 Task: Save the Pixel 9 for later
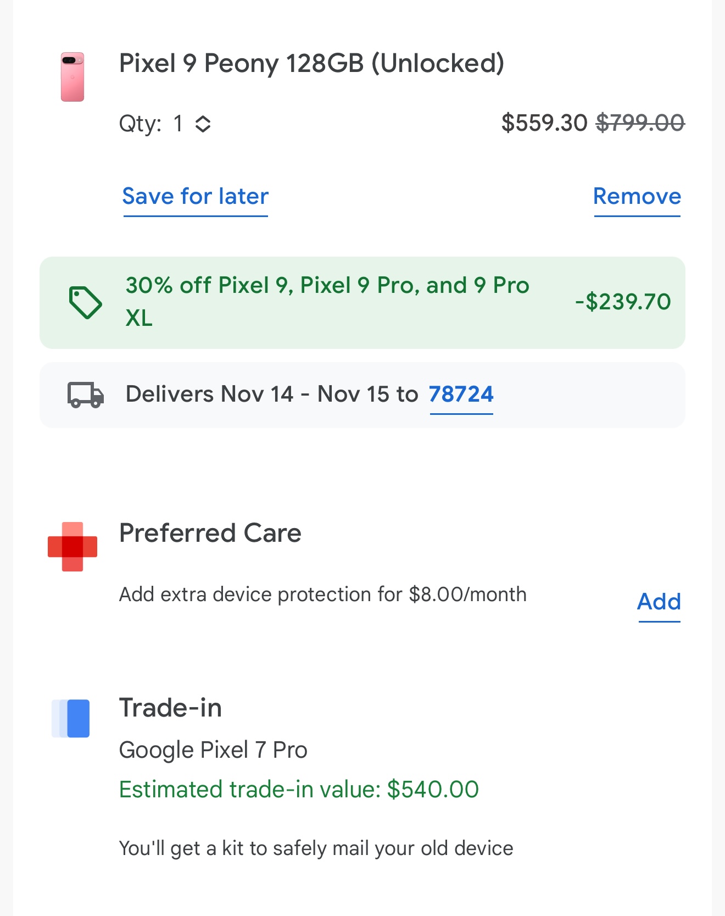click(195, 197)
